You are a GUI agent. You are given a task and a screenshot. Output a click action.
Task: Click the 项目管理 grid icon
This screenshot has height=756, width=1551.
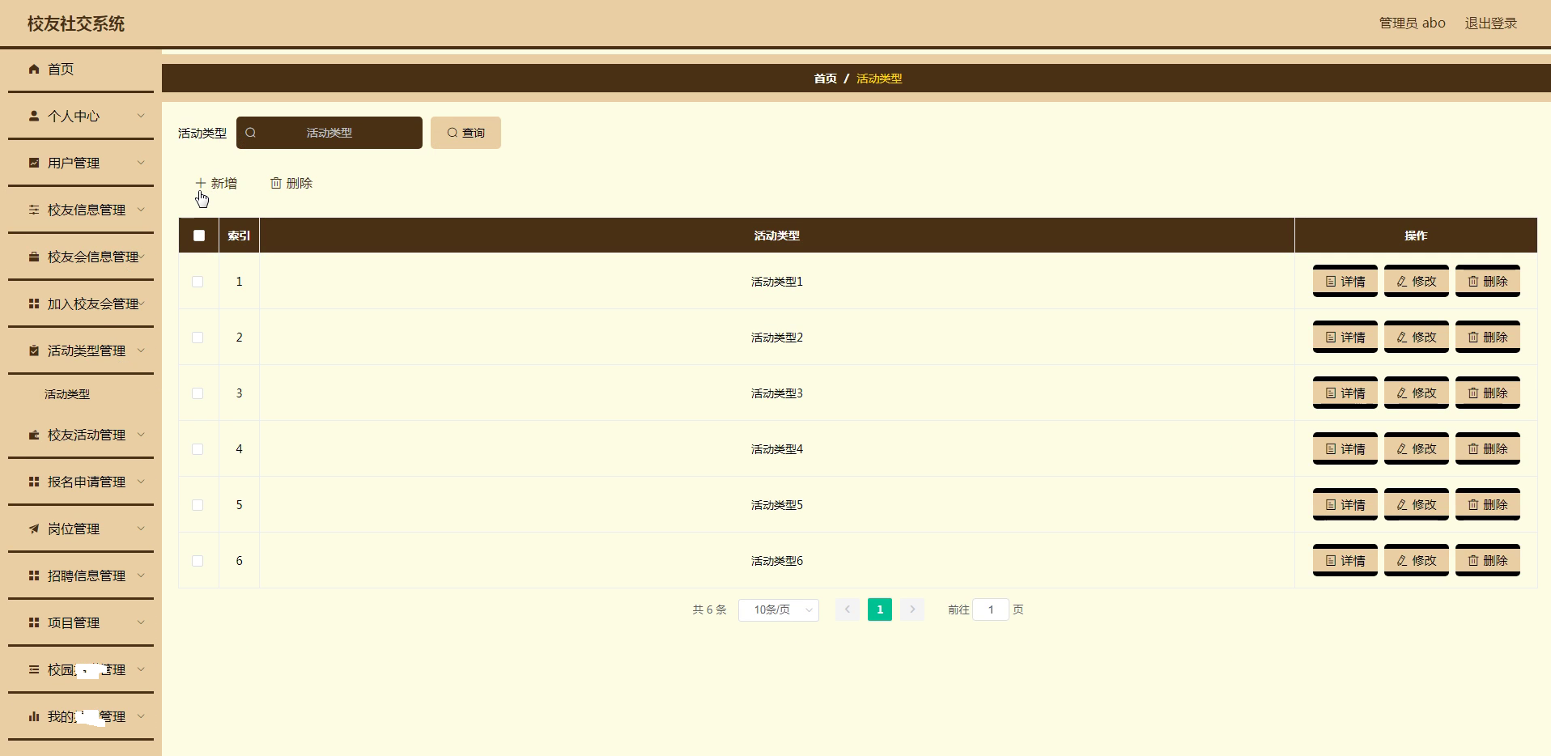34,623
